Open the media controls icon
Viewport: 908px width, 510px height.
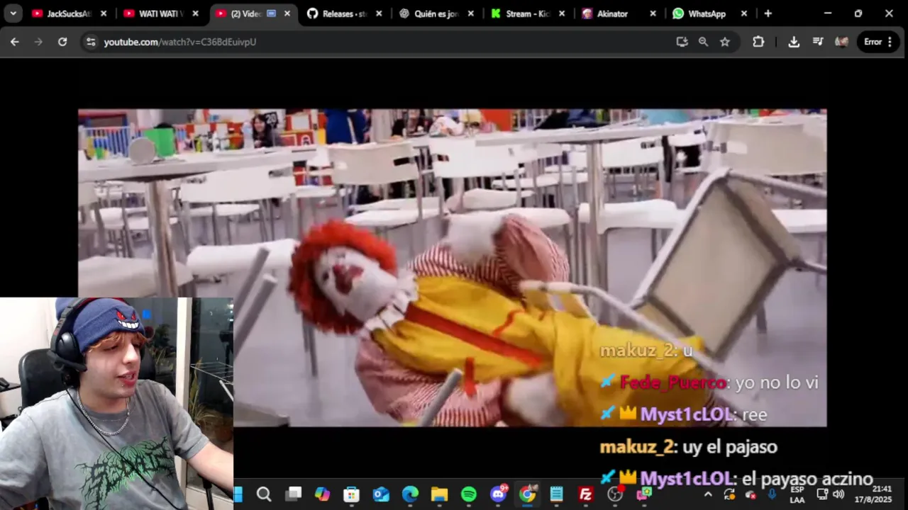click(818, 42)
